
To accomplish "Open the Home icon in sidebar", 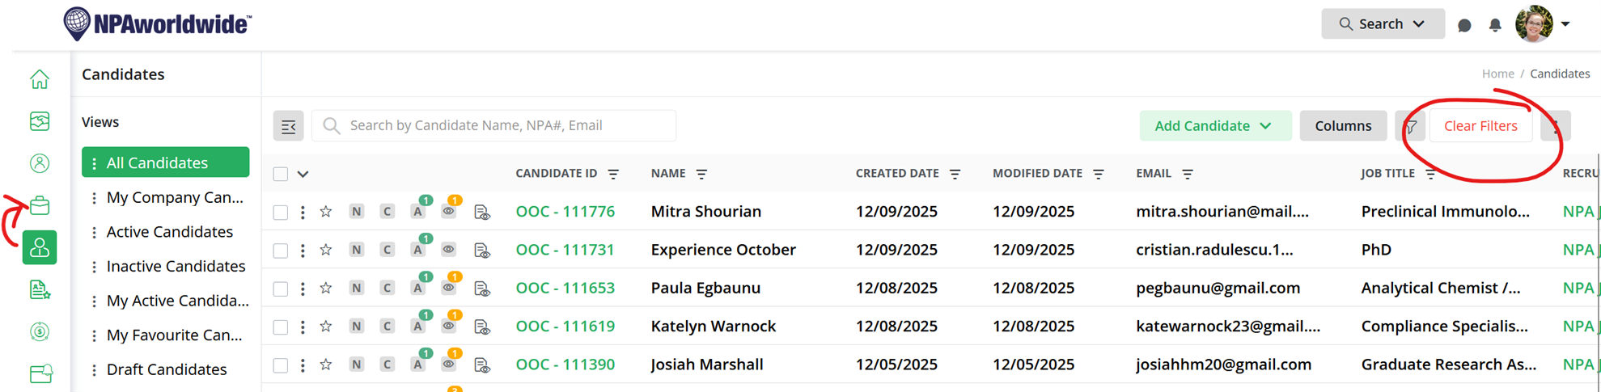I will (40, 79).
